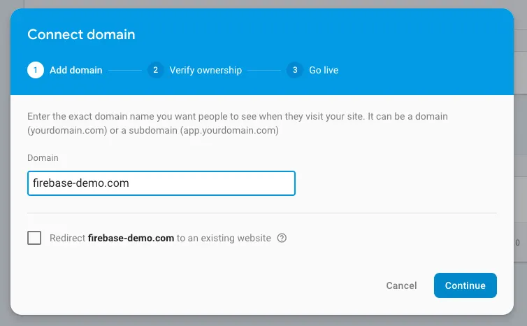
Task: Click the Domain label above the input
Action: [x=43, y=158]
